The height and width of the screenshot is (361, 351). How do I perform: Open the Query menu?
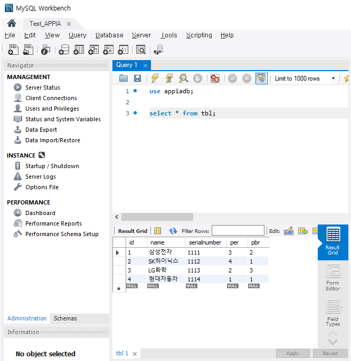tap(77, 35)
